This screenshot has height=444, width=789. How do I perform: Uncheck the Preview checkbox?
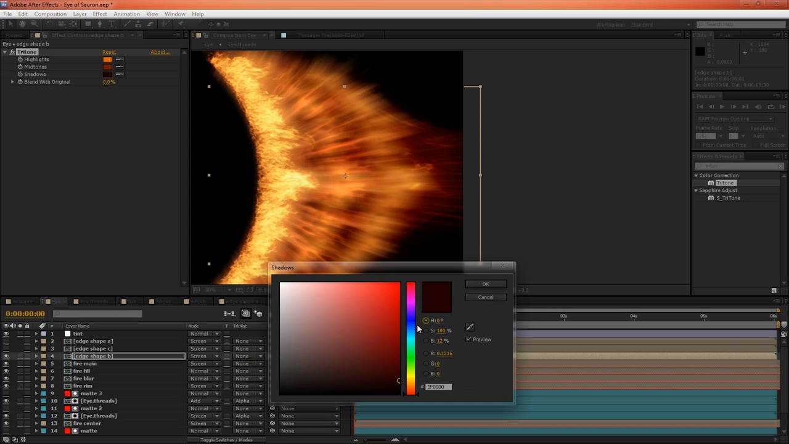click(x=469, y=339)
